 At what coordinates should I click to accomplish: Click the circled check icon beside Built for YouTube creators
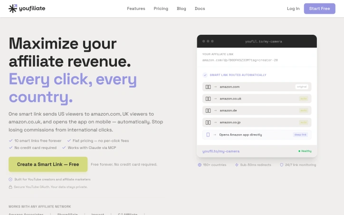(10, 179)
